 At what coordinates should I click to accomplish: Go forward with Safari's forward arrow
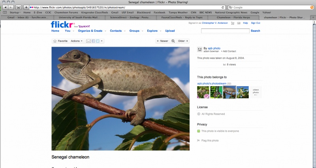11,7
